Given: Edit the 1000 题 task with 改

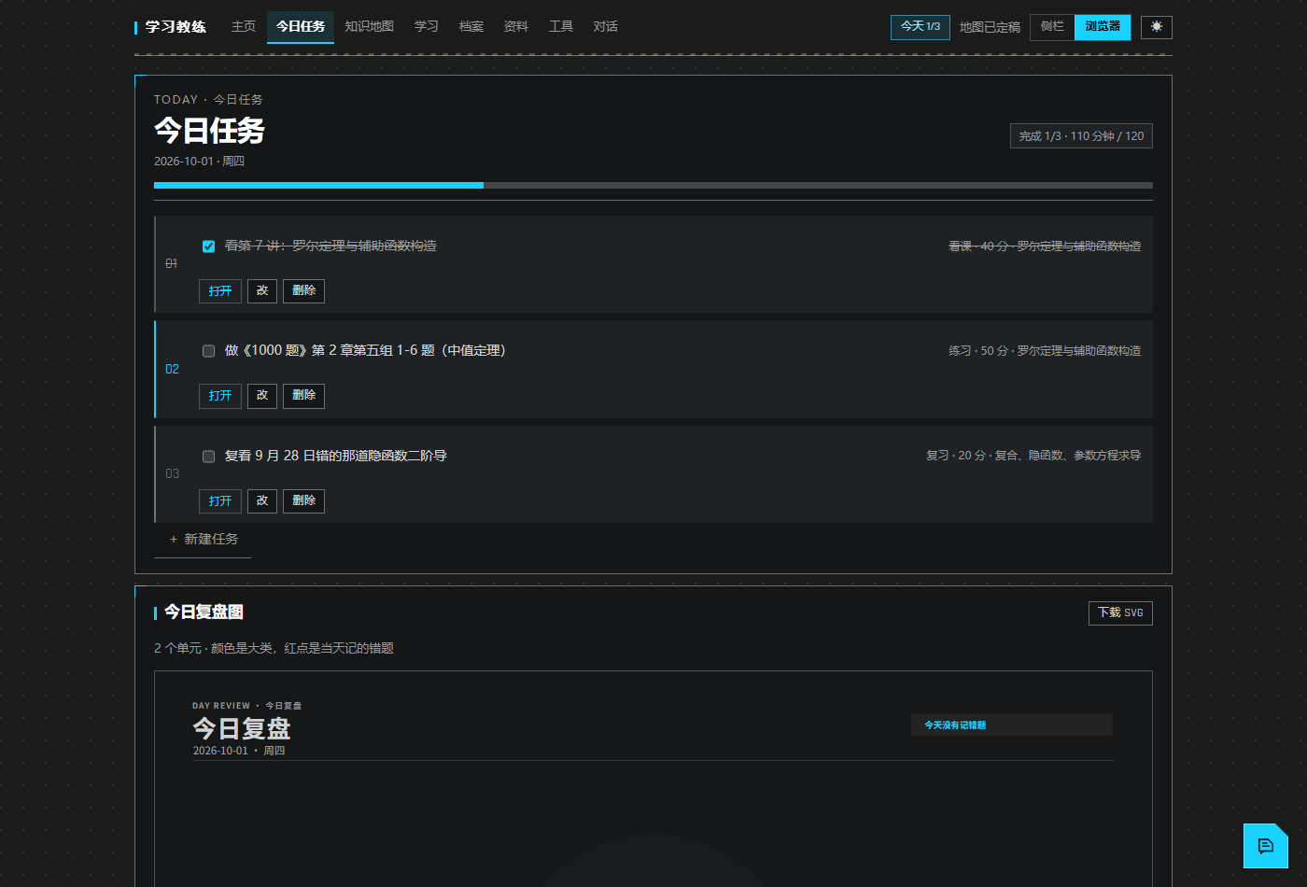Looking at the screenshot, I should [x=262, y=396].
